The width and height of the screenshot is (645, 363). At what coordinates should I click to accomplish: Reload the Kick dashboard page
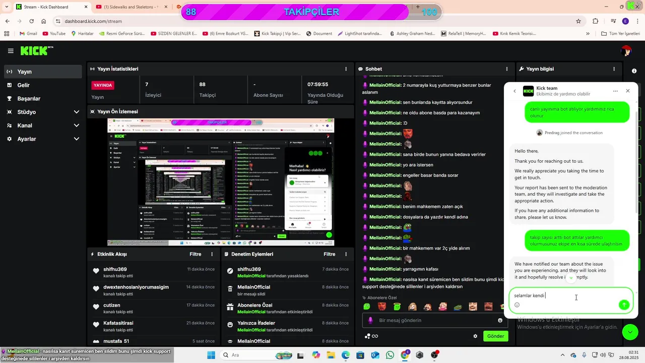(32, 21)
